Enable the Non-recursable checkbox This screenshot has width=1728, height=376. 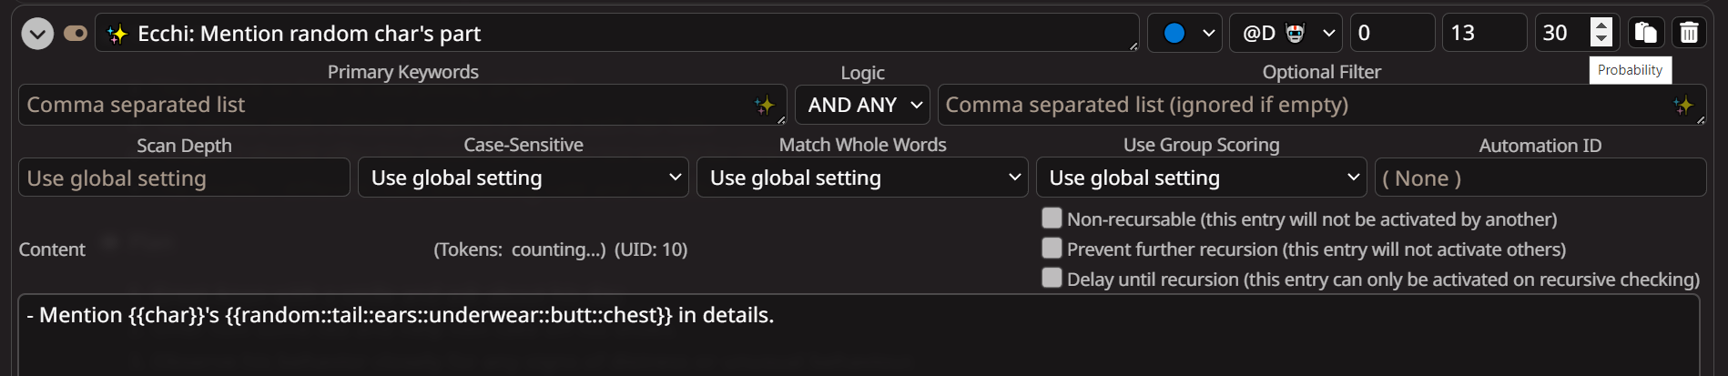(1052, 218)
